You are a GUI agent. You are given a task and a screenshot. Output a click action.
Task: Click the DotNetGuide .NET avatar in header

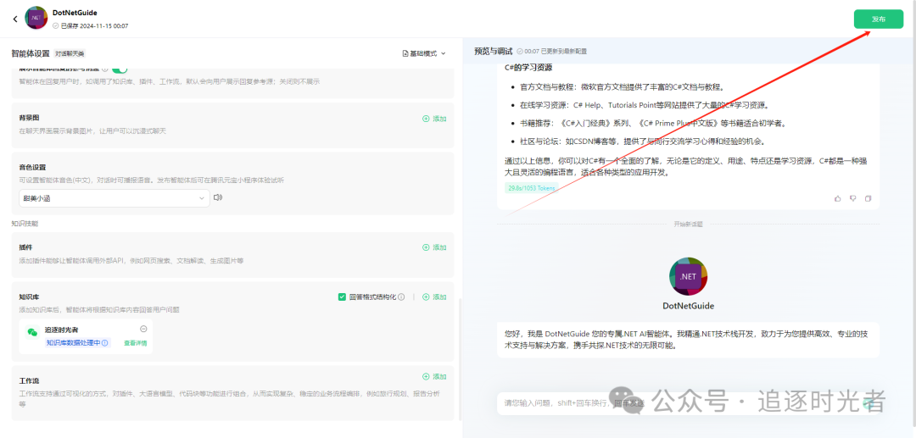(36, 18)
